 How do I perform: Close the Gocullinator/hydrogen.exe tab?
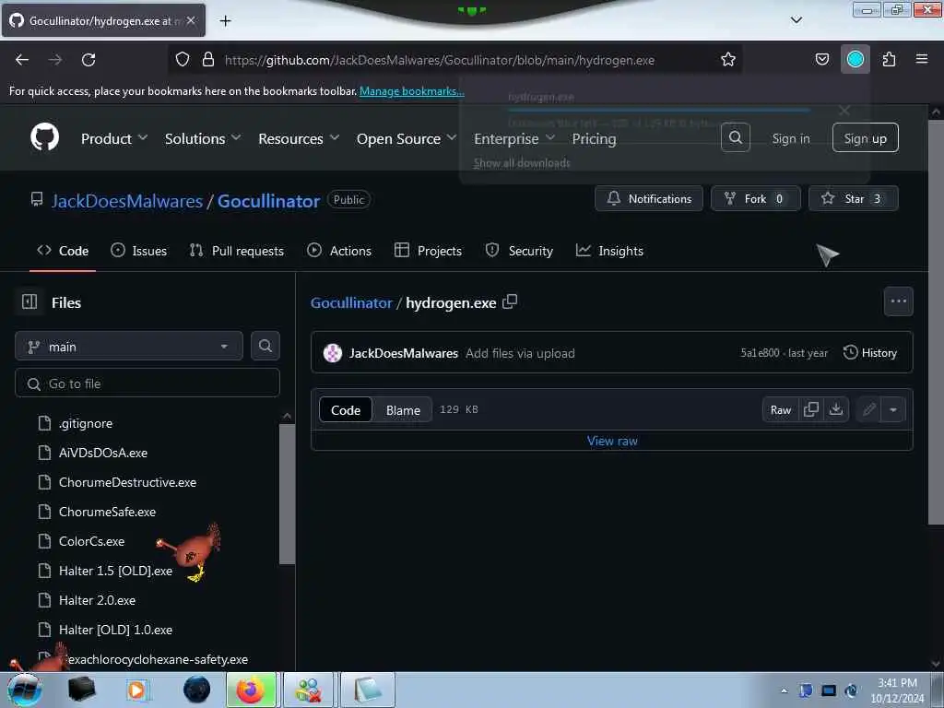point(191,20)
